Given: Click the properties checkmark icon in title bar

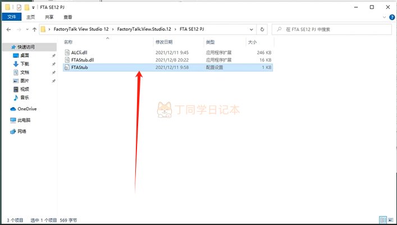Looking at the screenshot, I should point(18,6).
